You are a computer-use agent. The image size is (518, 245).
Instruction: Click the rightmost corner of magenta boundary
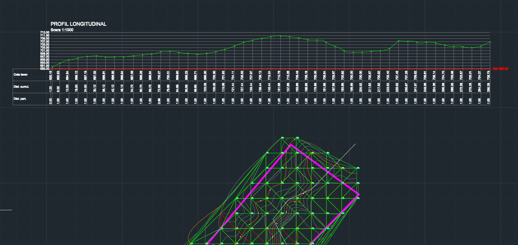coord(359,195)
